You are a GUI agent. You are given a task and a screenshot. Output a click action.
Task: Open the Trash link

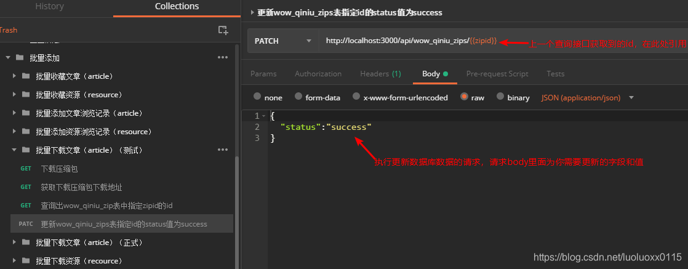point(9,30)
